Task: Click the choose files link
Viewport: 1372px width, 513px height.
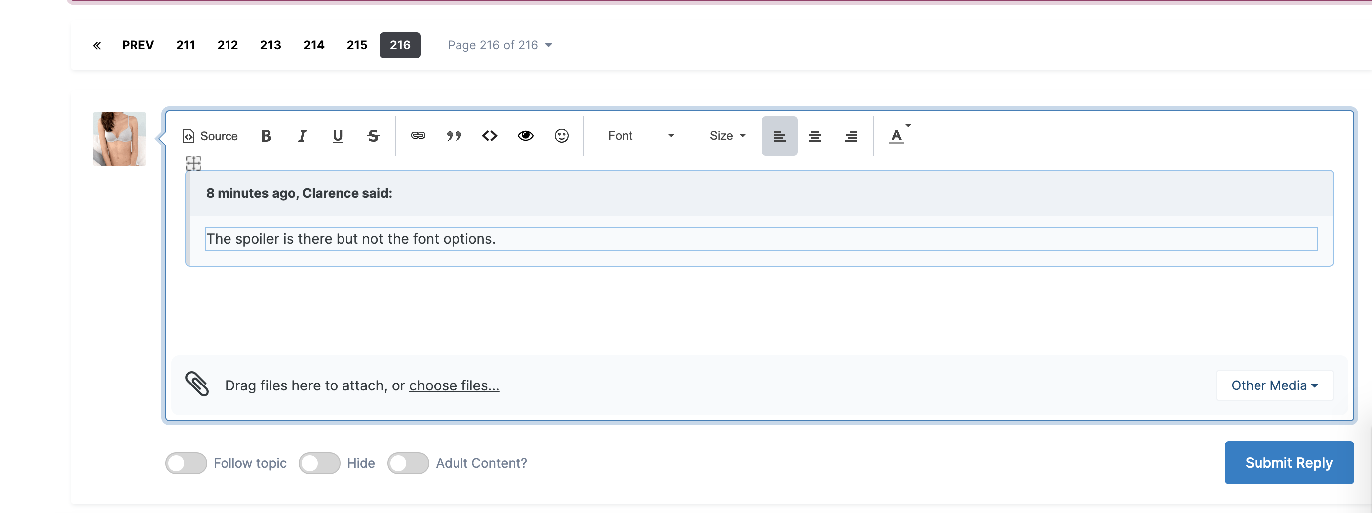Action: (x=455, y=385)
